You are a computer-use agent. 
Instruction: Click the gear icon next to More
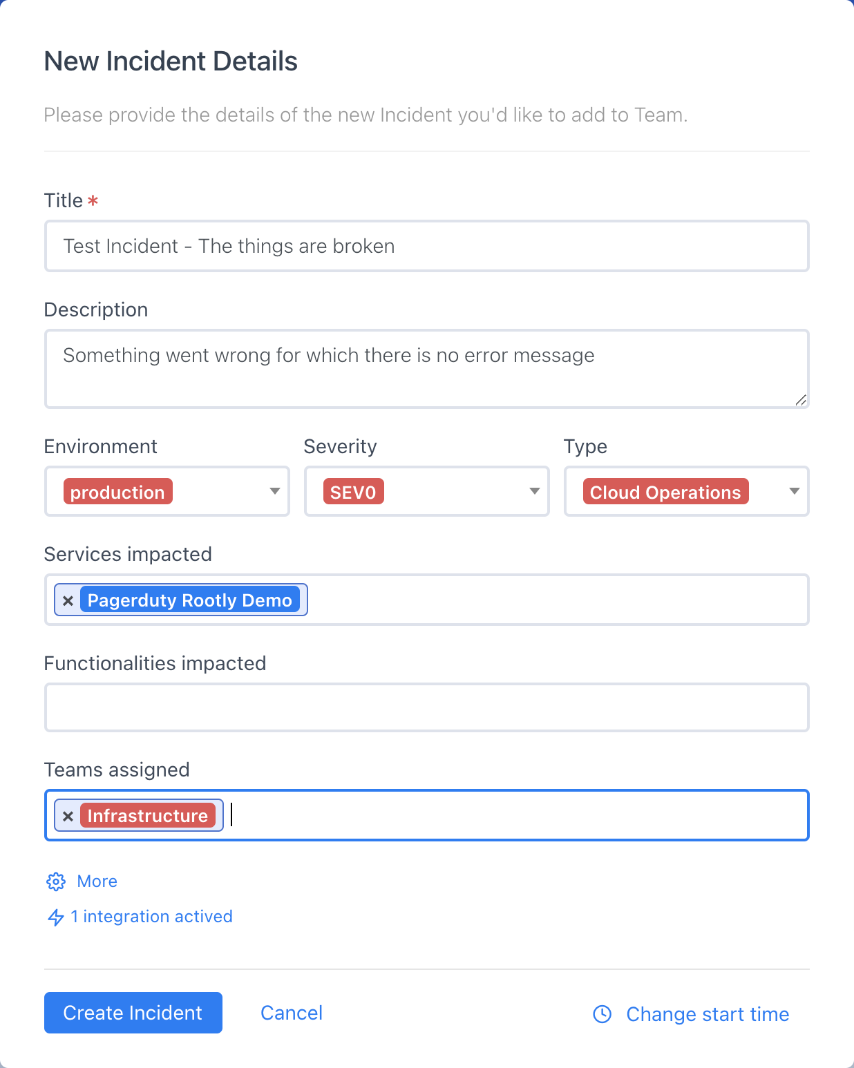tap(56, 881)
